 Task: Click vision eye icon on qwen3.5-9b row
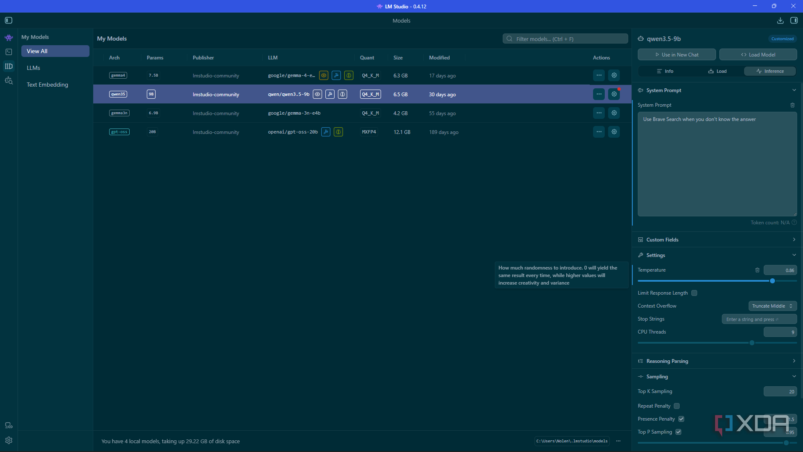(317, 94)
